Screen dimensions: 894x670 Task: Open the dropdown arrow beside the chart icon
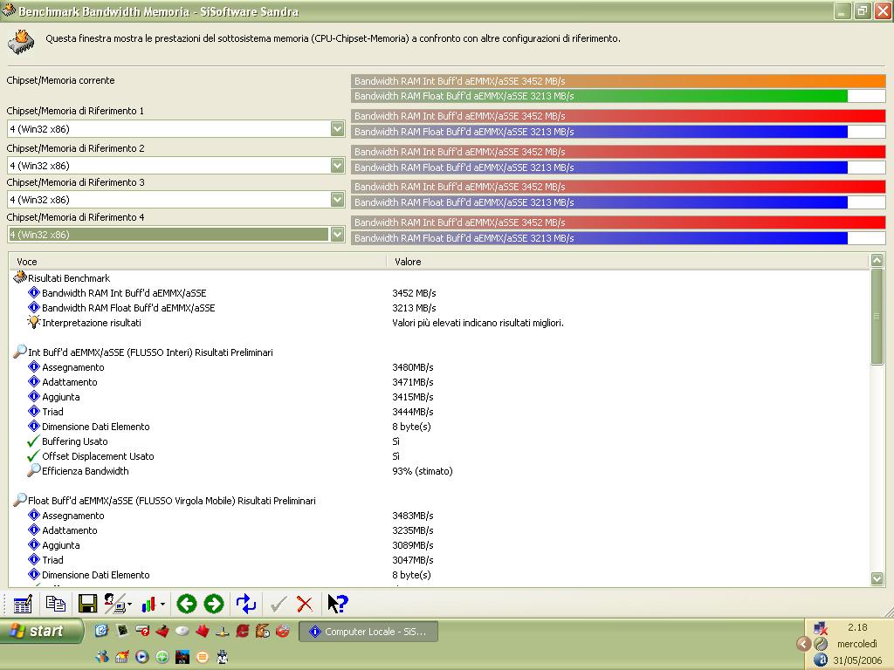[163, 605]
